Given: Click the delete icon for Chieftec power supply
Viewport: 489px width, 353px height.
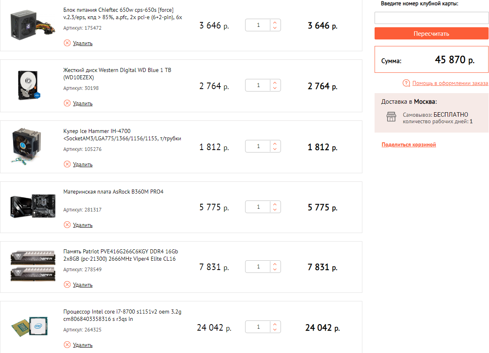Looking at the screenshot, I should click(67, 43).
